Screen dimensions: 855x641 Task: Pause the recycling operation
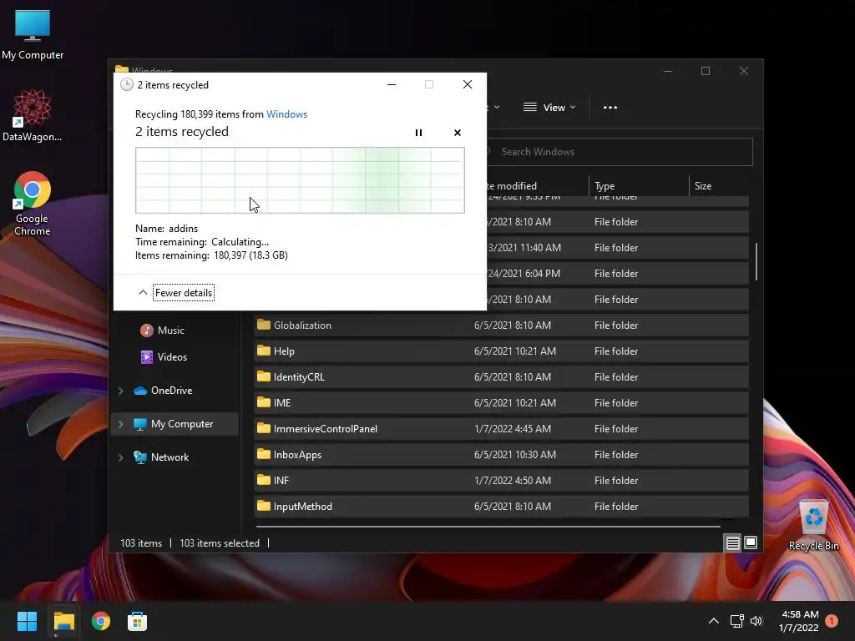point(418,133)
